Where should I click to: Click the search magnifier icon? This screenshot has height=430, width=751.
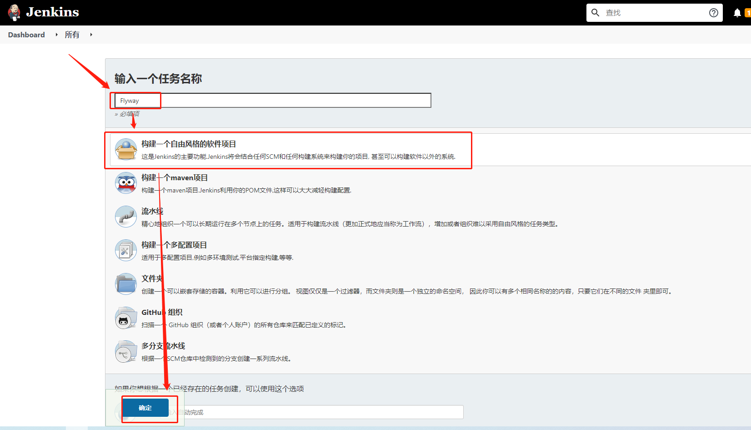coord(595,12)
